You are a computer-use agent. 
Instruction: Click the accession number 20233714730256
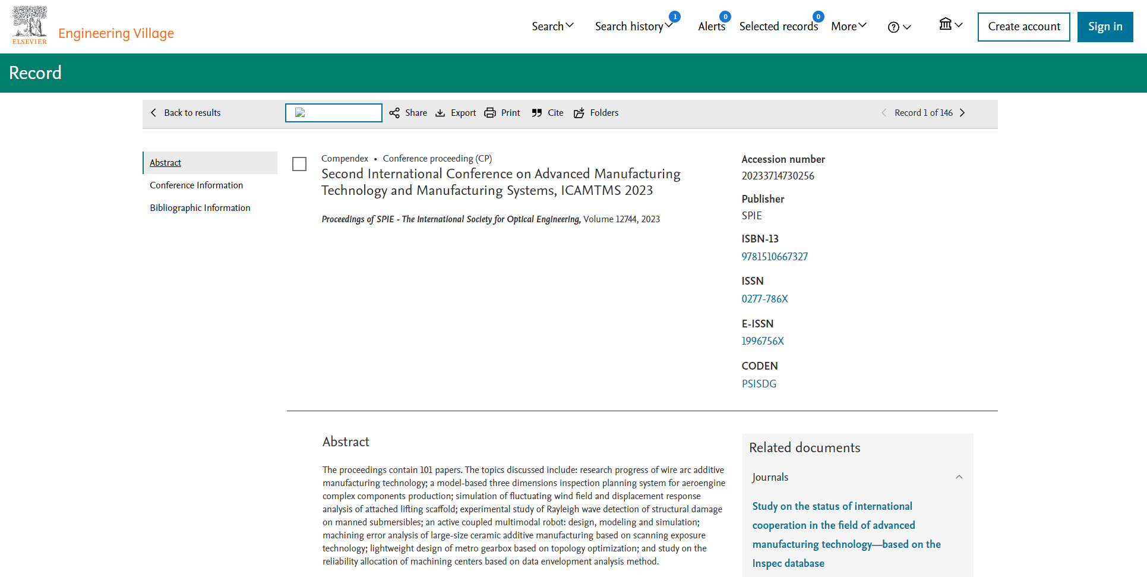778,176
